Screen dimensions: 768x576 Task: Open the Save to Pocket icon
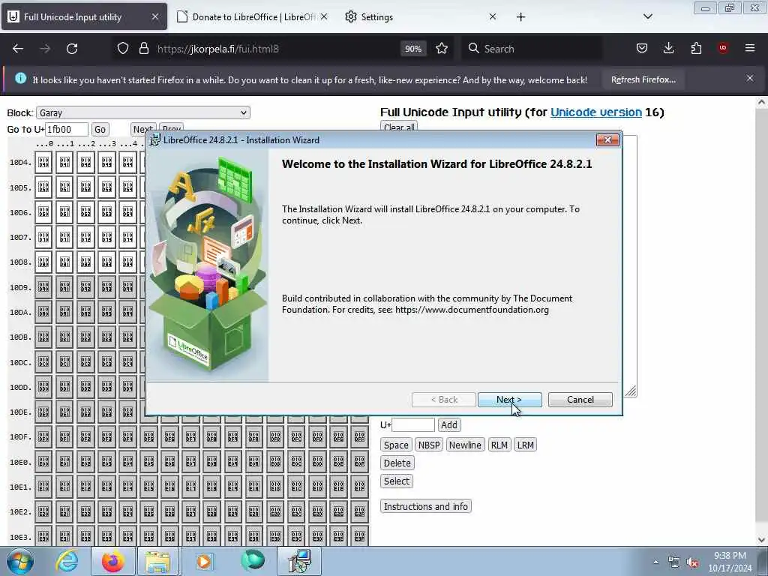[x=642, y=49]
